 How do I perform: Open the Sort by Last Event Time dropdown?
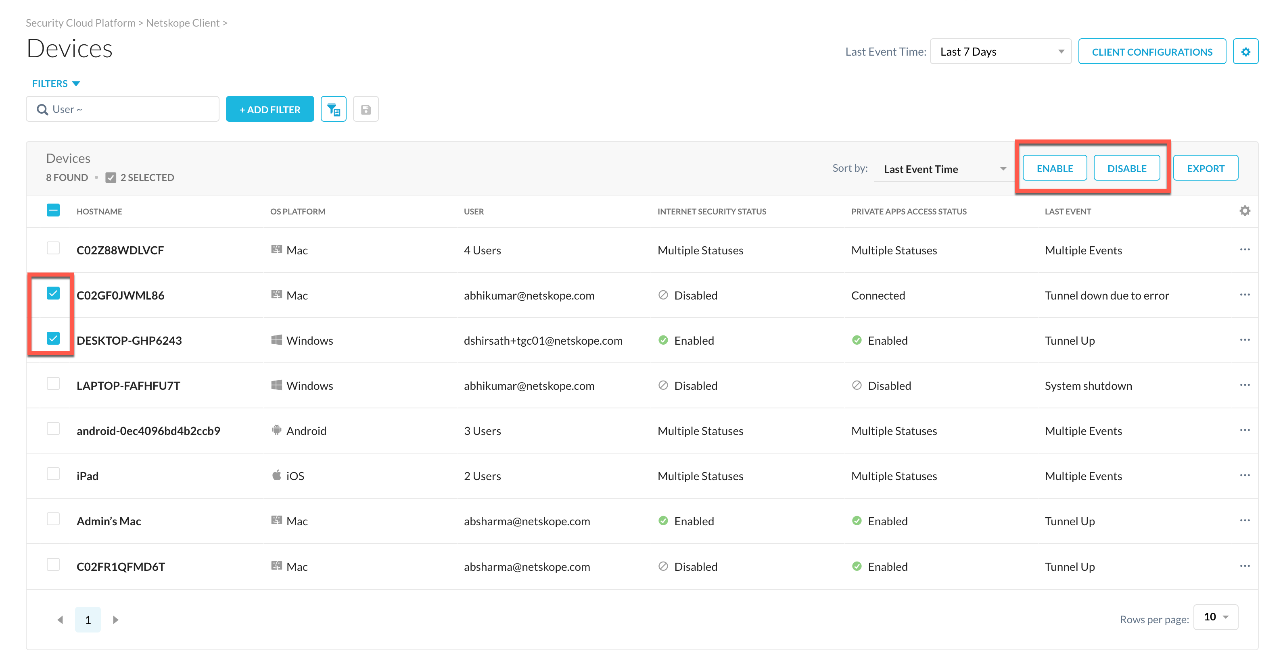tap(944, 169)
